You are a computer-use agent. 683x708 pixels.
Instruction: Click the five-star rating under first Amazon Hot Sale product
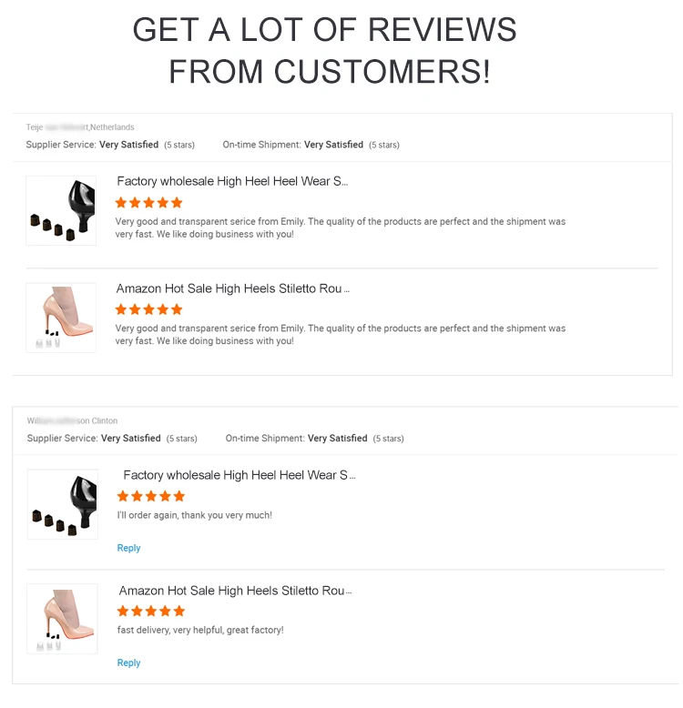[149, 309]
